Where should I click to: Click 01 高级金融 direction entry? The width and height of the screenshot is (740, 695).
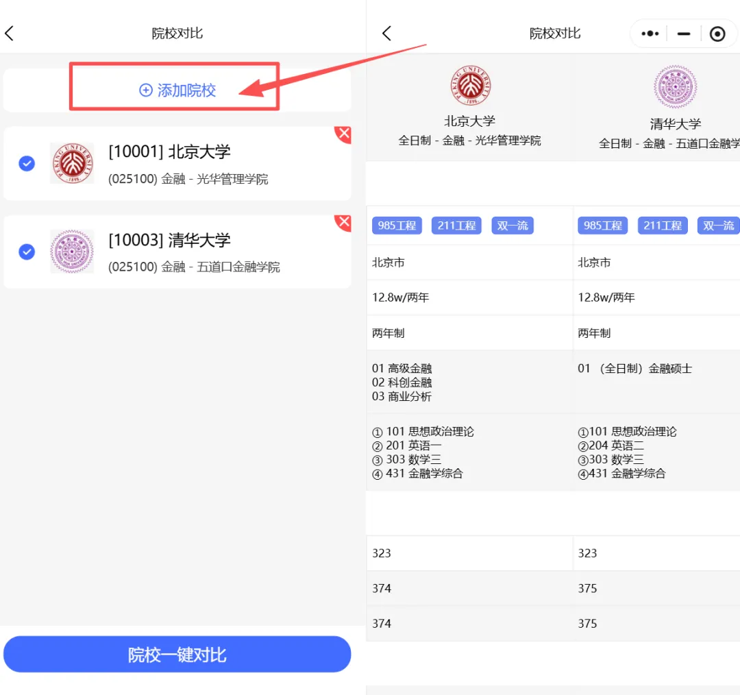[402, 368]
